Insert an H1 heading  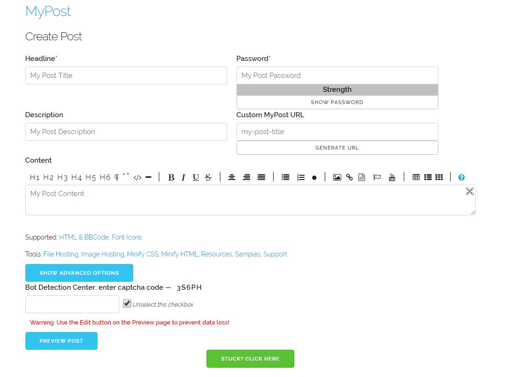coord(34,178)
